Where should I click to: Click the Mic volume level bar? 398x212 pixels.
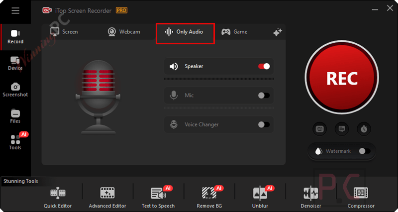(219, 108)
